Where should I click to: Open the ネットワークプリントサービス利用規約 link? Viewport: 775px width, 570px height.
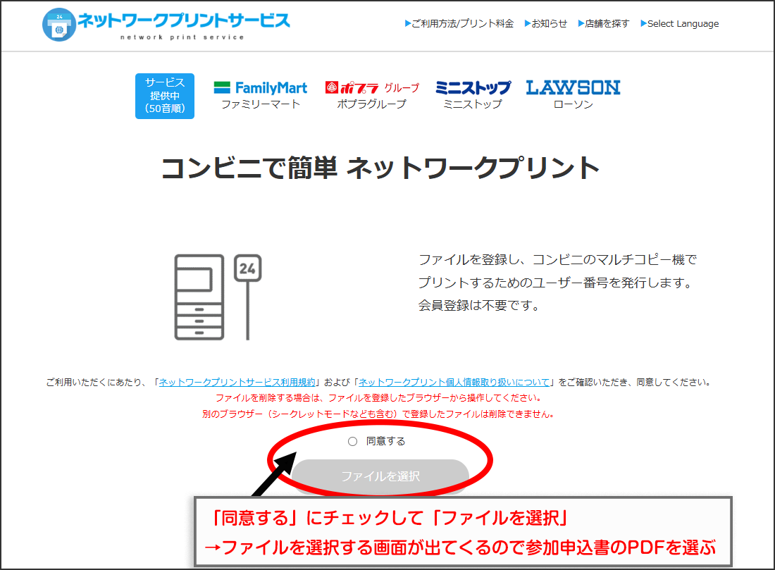pos(237,383)
